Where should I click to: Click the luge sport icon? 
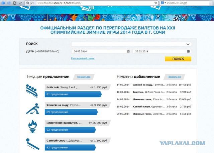click(33, 144)
